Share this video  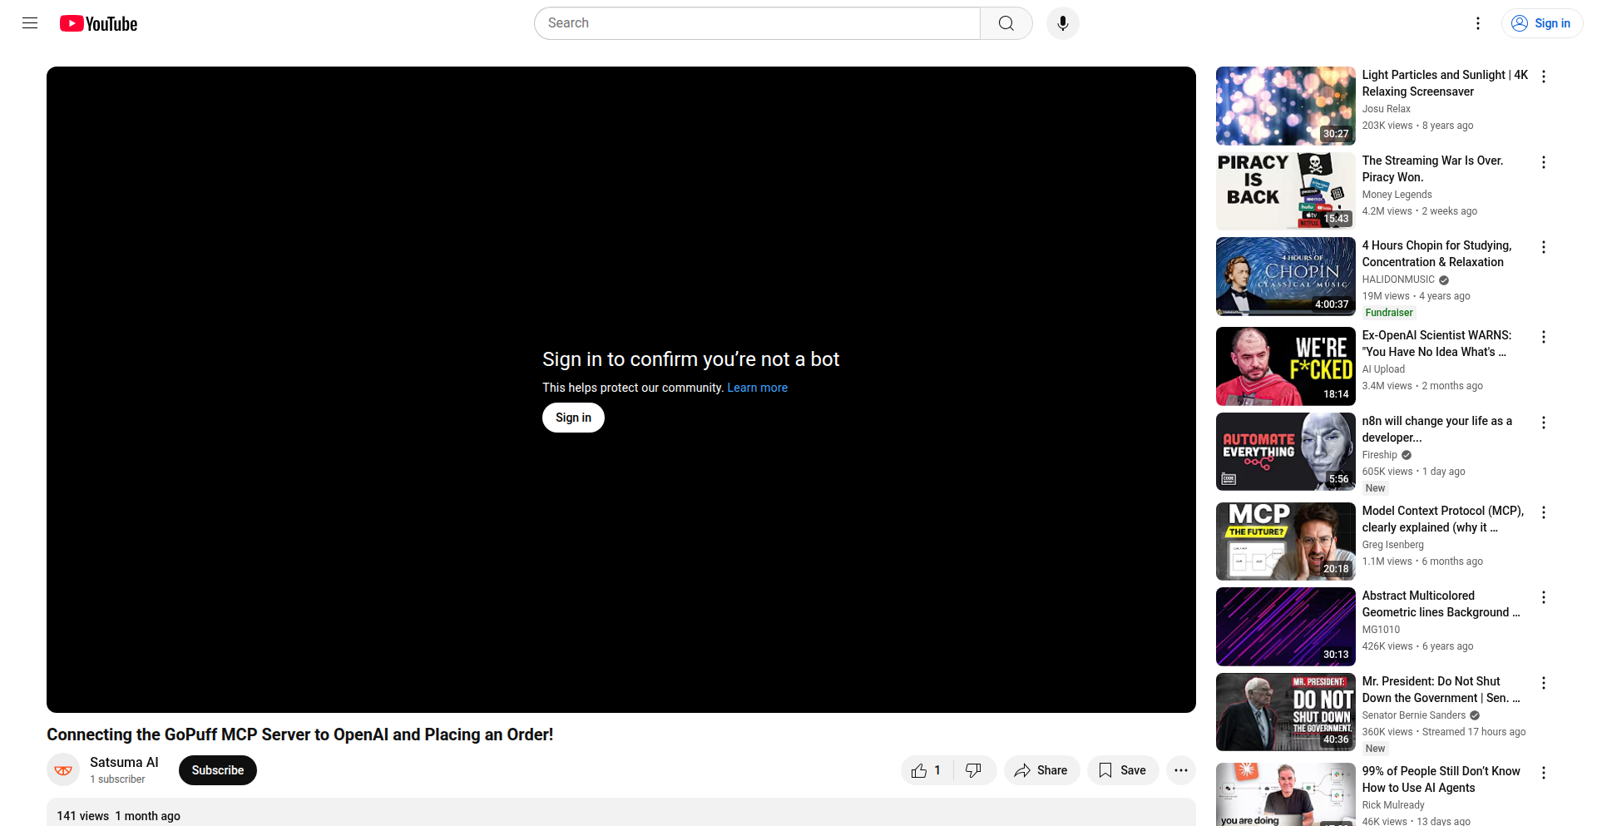(1041, 770)
